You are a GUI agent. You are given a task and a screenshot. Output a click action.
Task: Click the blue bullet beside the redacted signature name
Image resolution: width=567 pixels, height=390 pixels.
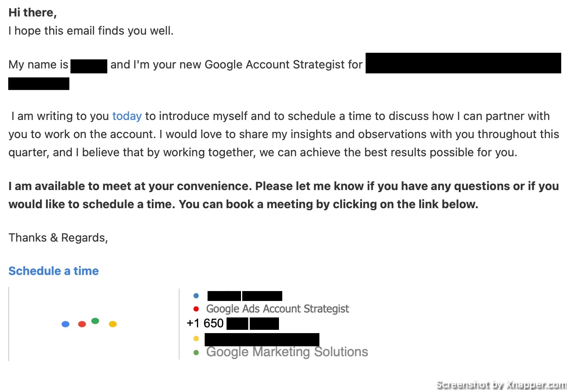196,296
